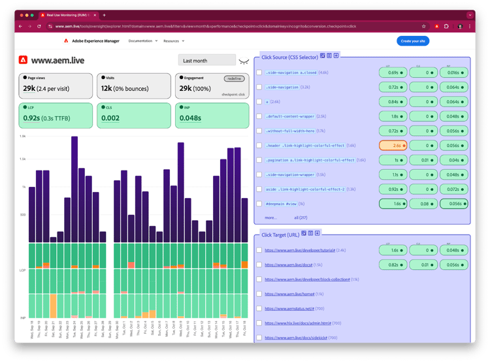Check the .side-navigation (3.2k) checkbox

[x=259, y=87]
